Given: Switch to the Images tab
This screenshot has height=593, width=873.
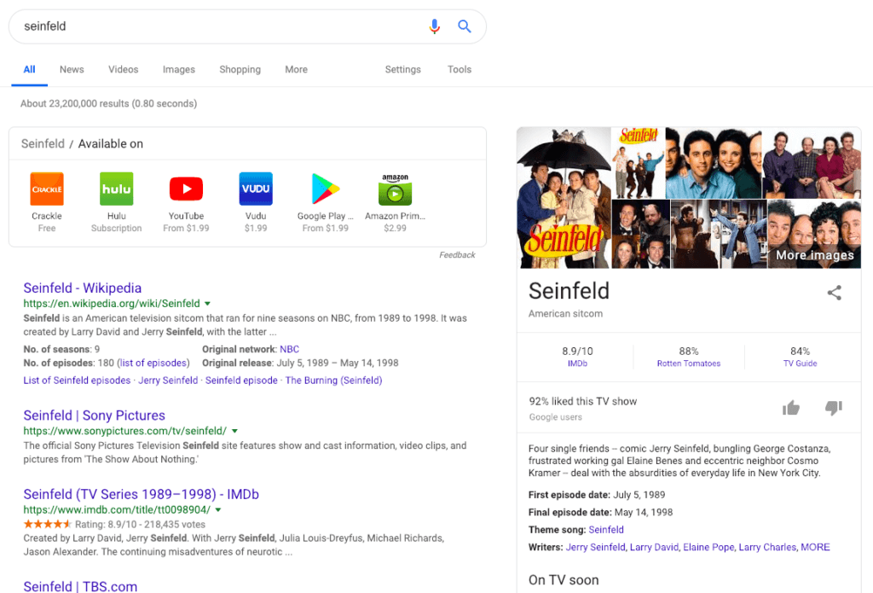Looking at the screenshot, I should tap(179, 70).
